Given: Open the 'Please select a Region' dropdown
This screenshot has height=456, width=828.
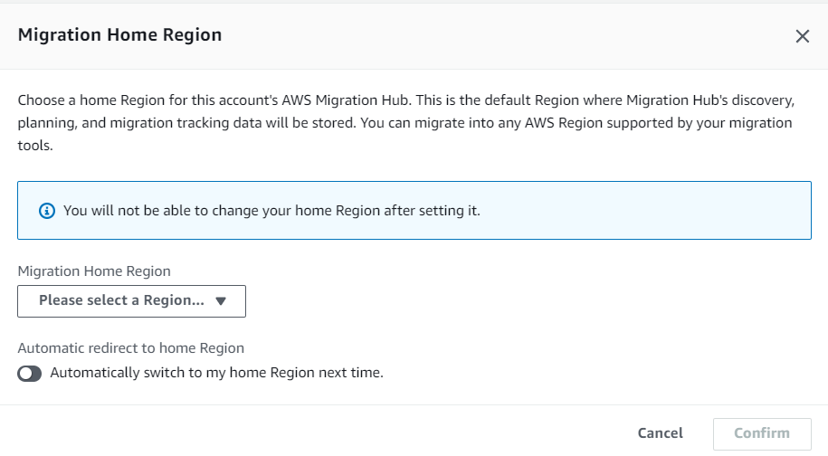Looking at the screenshot, I should (131, 301).
